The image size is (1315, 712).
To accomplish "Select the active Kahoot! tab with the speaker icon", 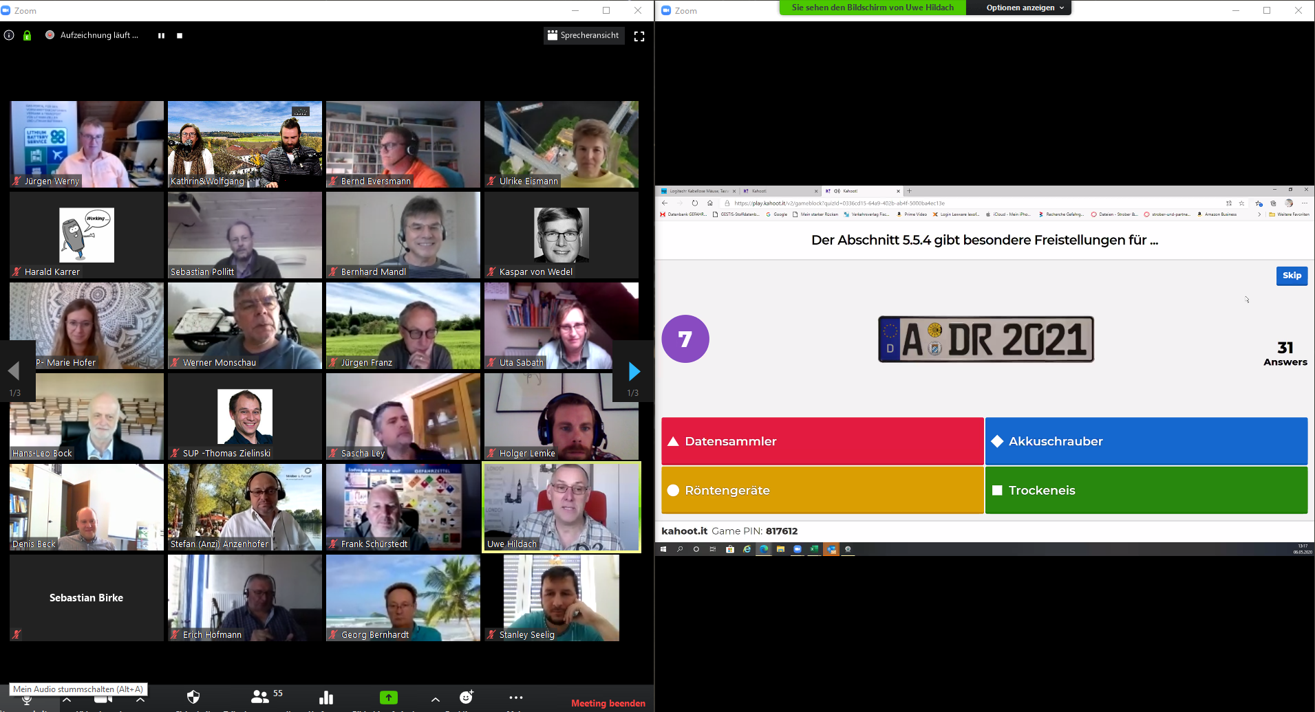I will (x=862, y=191).
